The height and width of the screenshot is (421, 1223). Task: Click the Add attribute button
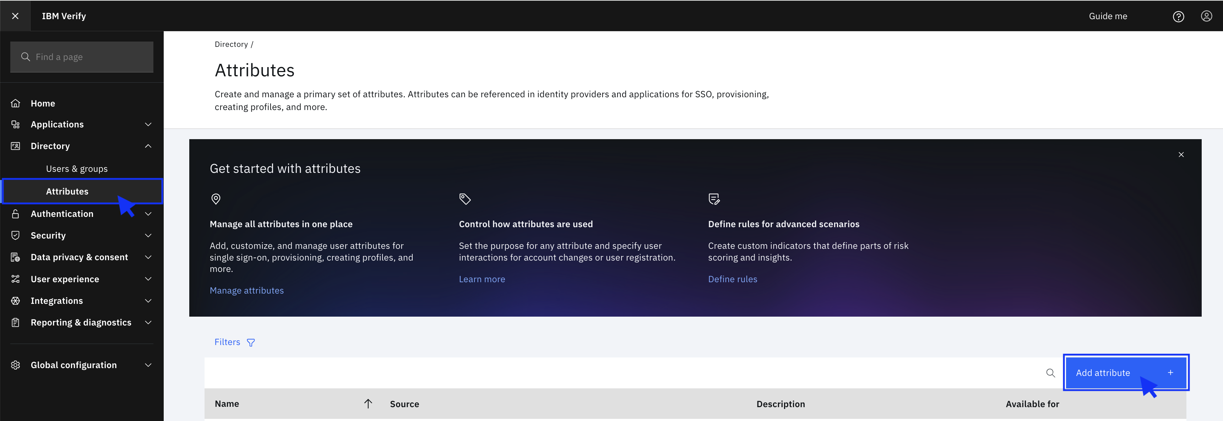coord(1126,373)
